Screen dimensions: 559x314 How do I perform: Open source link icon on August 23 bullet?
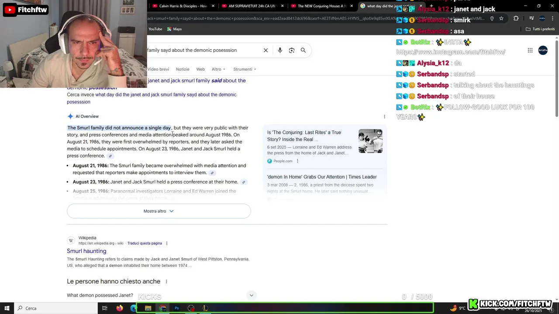(x=244, y=182)
